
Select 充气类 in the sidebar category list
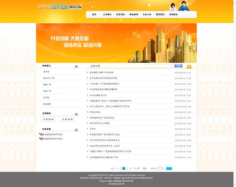46,97
